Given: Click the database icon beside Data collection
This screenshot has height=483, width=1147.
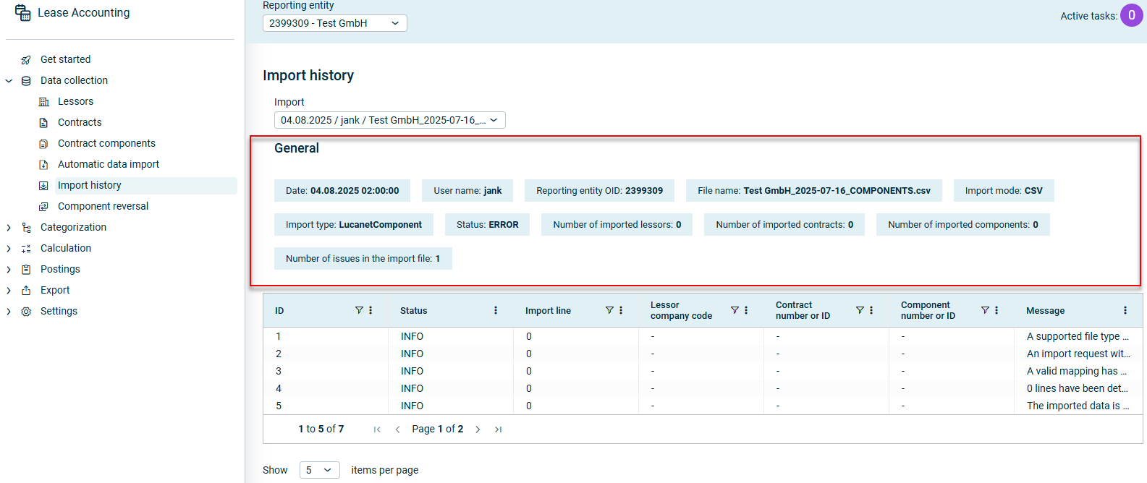Looking at the screenshot, I should point(26,81).
